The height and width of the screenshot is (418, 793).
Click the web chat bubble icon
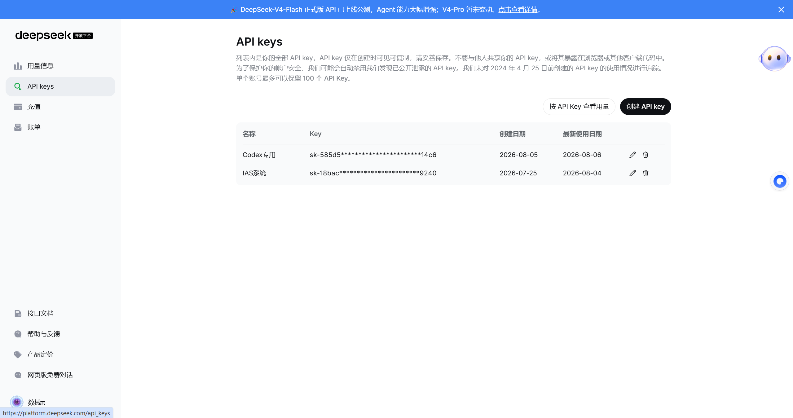pyautogui.click(x=18, y=375)
